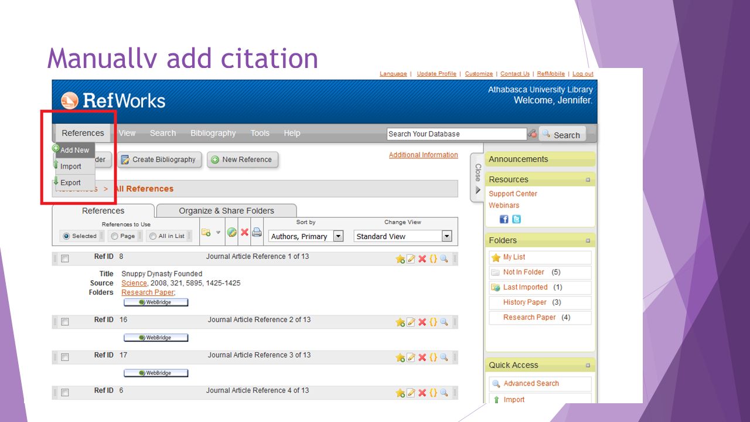Viewport: 750px width, 422px height.
Task: View reference Ref ID 8 magnifier icon
Action: coord(444,258)
